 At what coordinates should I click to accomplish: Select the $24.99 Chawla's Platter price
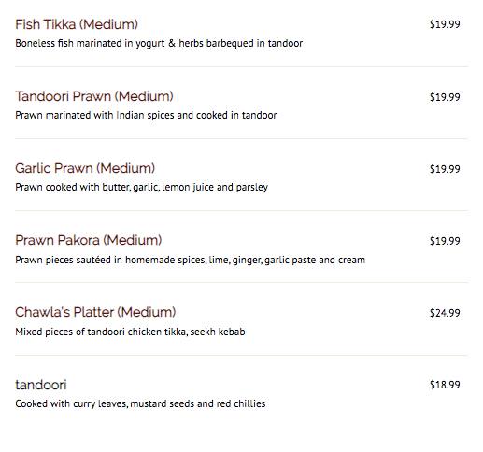[x=445, y=313]
